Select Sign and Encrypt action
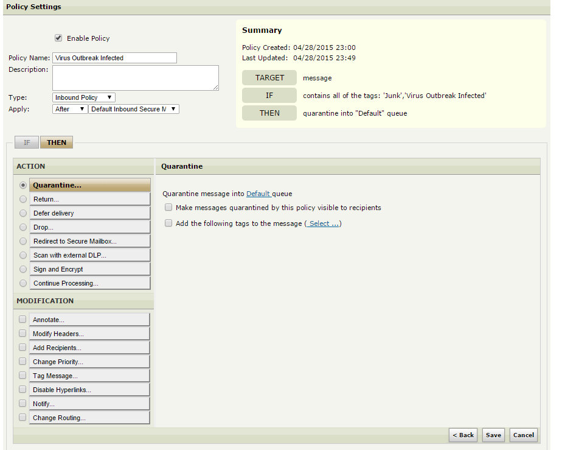 coord(89,269)
